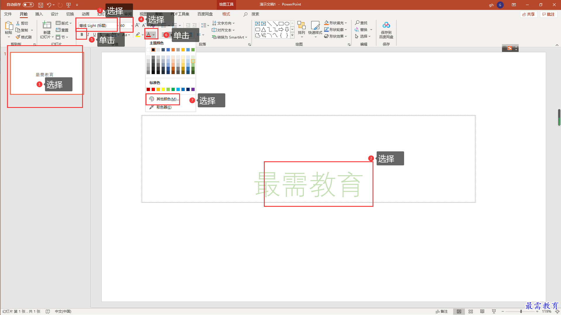Switch to the Animations (动画) tab
The width and height of the screenshot is (561, 315).
click(x=85, y=14)
